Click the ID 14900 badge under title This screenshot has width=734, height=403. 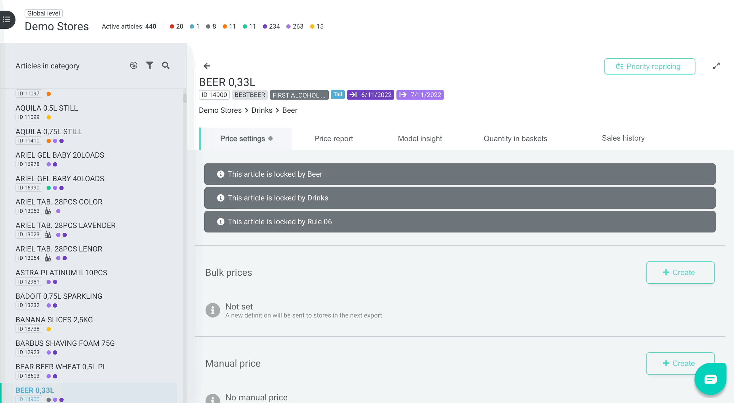pos(214,95)
